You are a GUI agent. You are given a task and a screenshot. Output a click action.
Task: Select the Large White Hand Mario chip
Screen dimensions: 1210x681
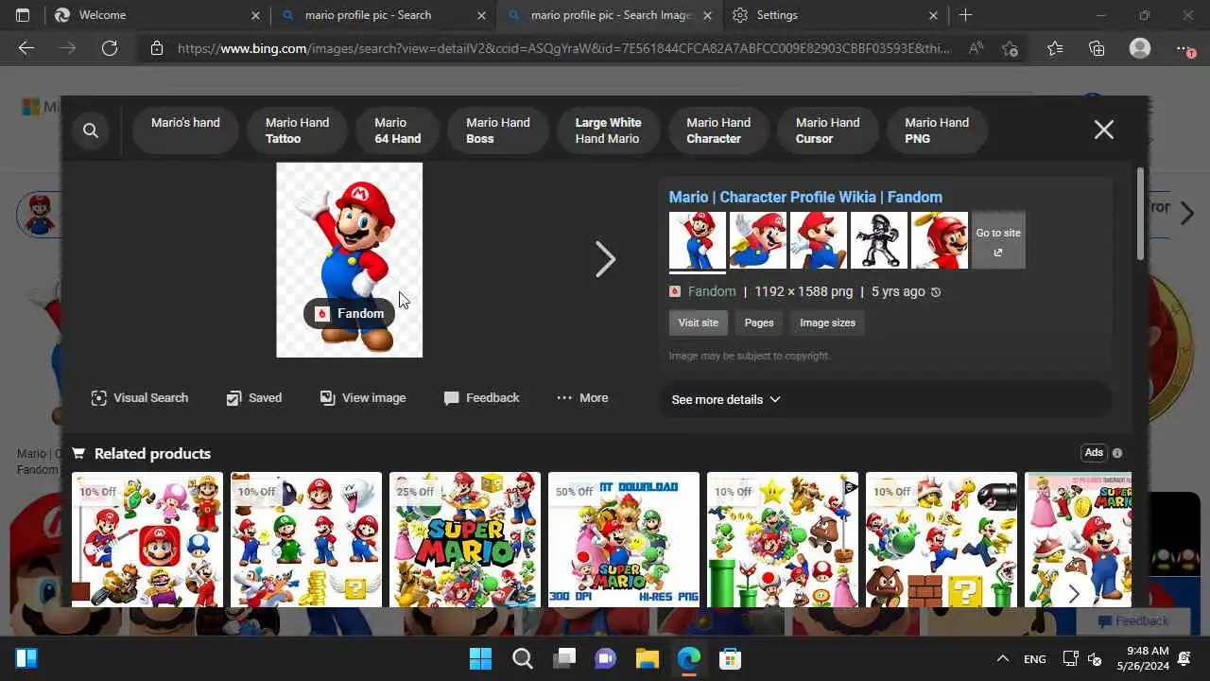pyautogui.click(x=608, y=131)
